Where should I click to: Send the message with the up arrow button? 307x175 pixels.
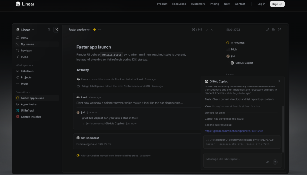(x=275, y=162)
